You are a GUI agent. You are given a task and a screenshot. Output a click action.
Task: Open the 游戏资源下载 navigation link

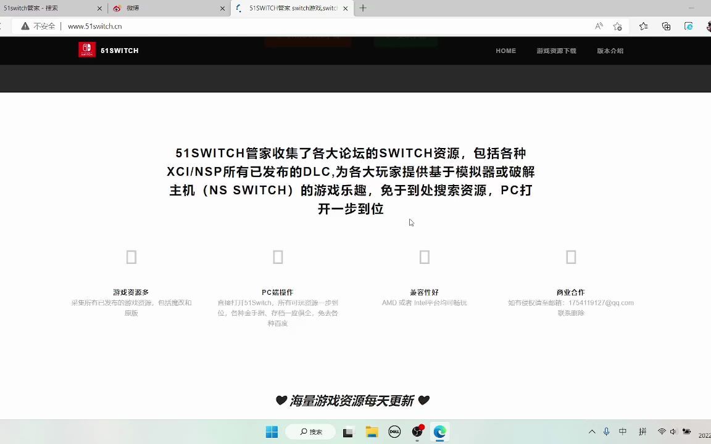(x=557, y=51)
